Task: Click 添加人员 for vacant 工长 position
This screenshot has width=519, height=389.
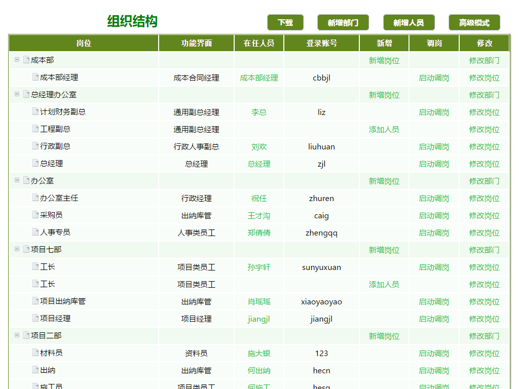Action: coord(384,284)
